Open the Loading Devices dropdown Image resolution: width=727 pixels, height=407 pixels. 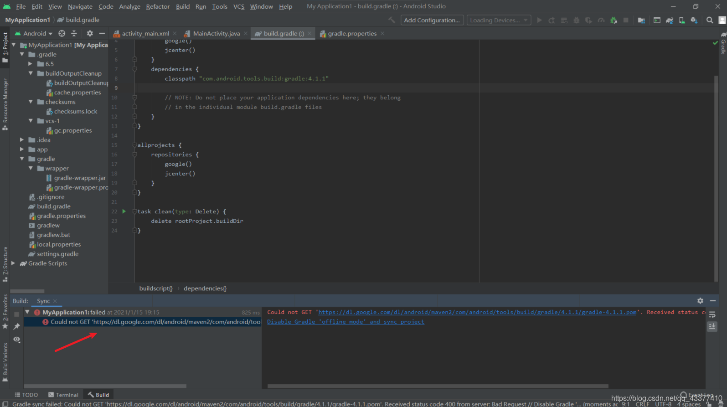[x=499, y=20]
